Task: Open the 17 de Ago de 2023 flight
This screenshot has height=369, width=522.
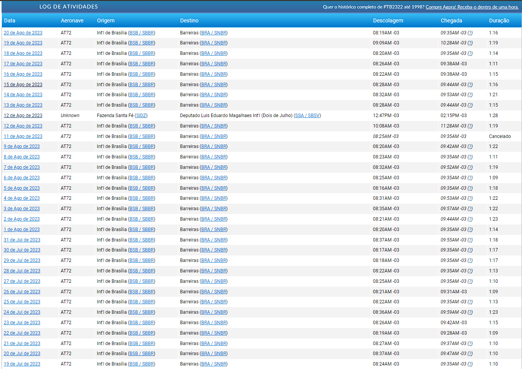Action: (x=23, y=64)
